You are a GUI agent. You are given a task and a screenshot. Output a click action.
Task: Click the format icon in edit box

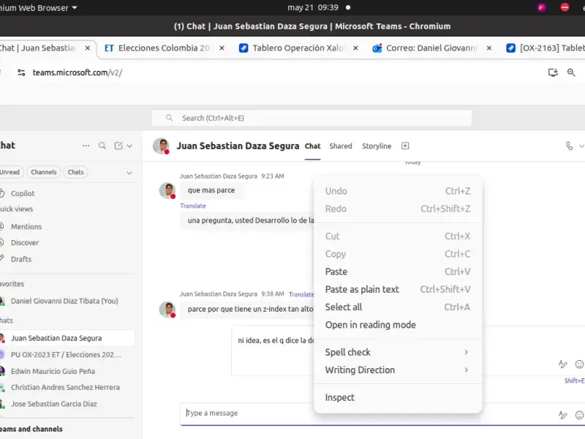(x=562, y=364)
